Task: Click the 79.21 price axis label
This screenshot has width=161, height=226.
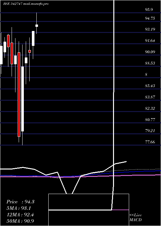Action: click(150, 131)
